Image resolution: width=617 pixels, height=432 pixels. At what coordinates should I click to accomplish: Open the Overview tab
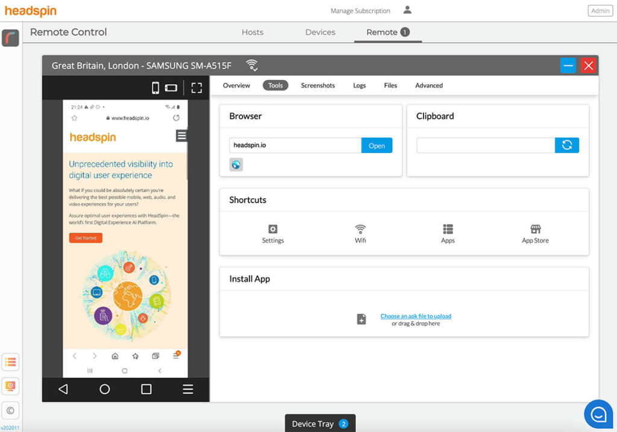pyautogui.click(x=236, y=86)
